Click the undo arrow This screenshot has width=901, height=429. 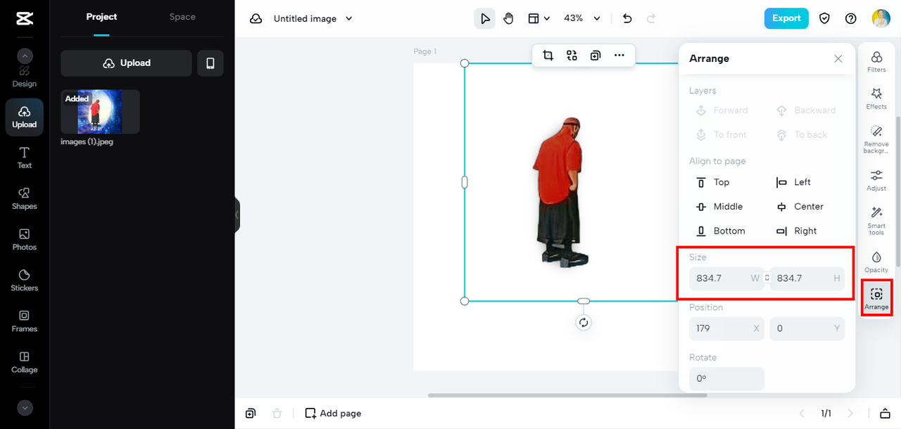[627, 18]
